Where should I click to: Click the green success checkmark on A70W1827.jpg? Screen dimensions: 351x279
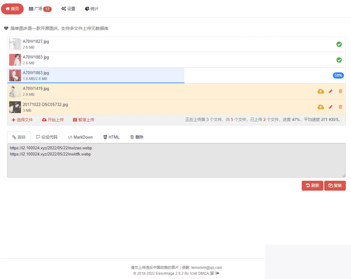pyautogui.click(x=339, y=44)
